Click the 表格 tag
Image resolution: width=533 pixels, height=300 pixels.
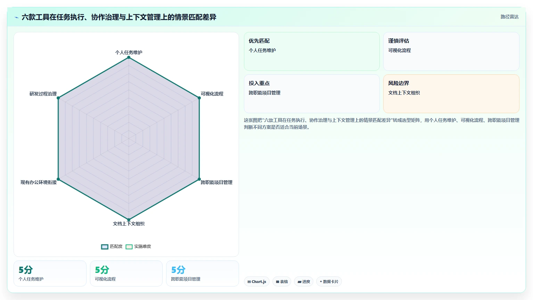(x=282, y=282)
